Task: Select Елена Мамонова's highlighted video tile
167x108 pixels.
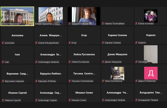Action: pyautogui.click(x=17, y=16)
